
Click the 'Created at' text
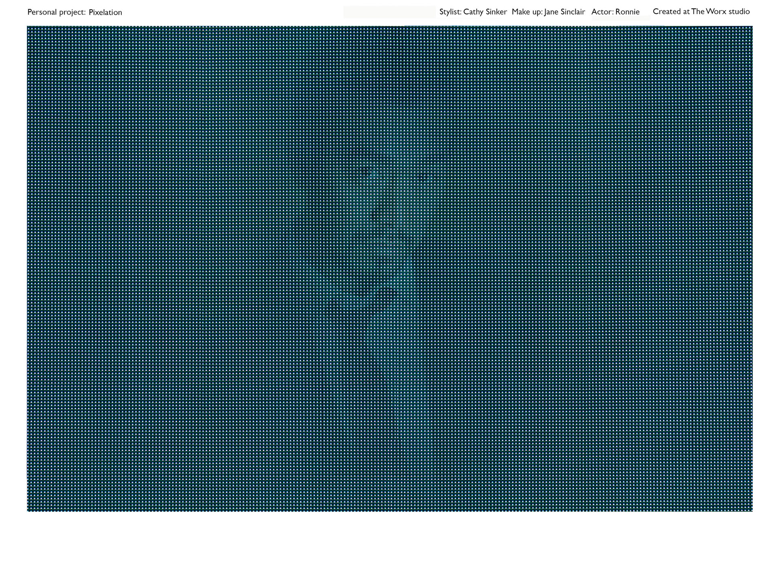671,11
